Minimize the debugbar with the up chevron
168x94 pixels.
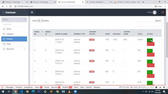(x=160, y=87)
